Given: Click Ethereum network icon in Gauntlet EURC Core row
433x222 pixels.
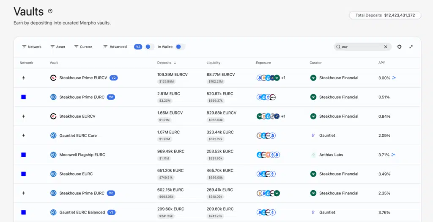Looking at the screenshot, I should pos(24,135).
